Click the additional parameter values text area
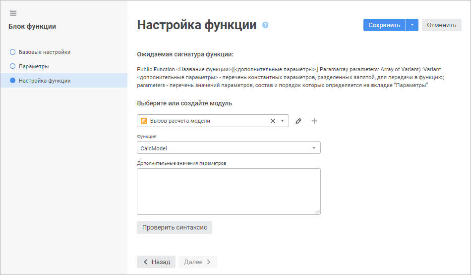This screenshot has height=275, width=471. pos(229,191)
